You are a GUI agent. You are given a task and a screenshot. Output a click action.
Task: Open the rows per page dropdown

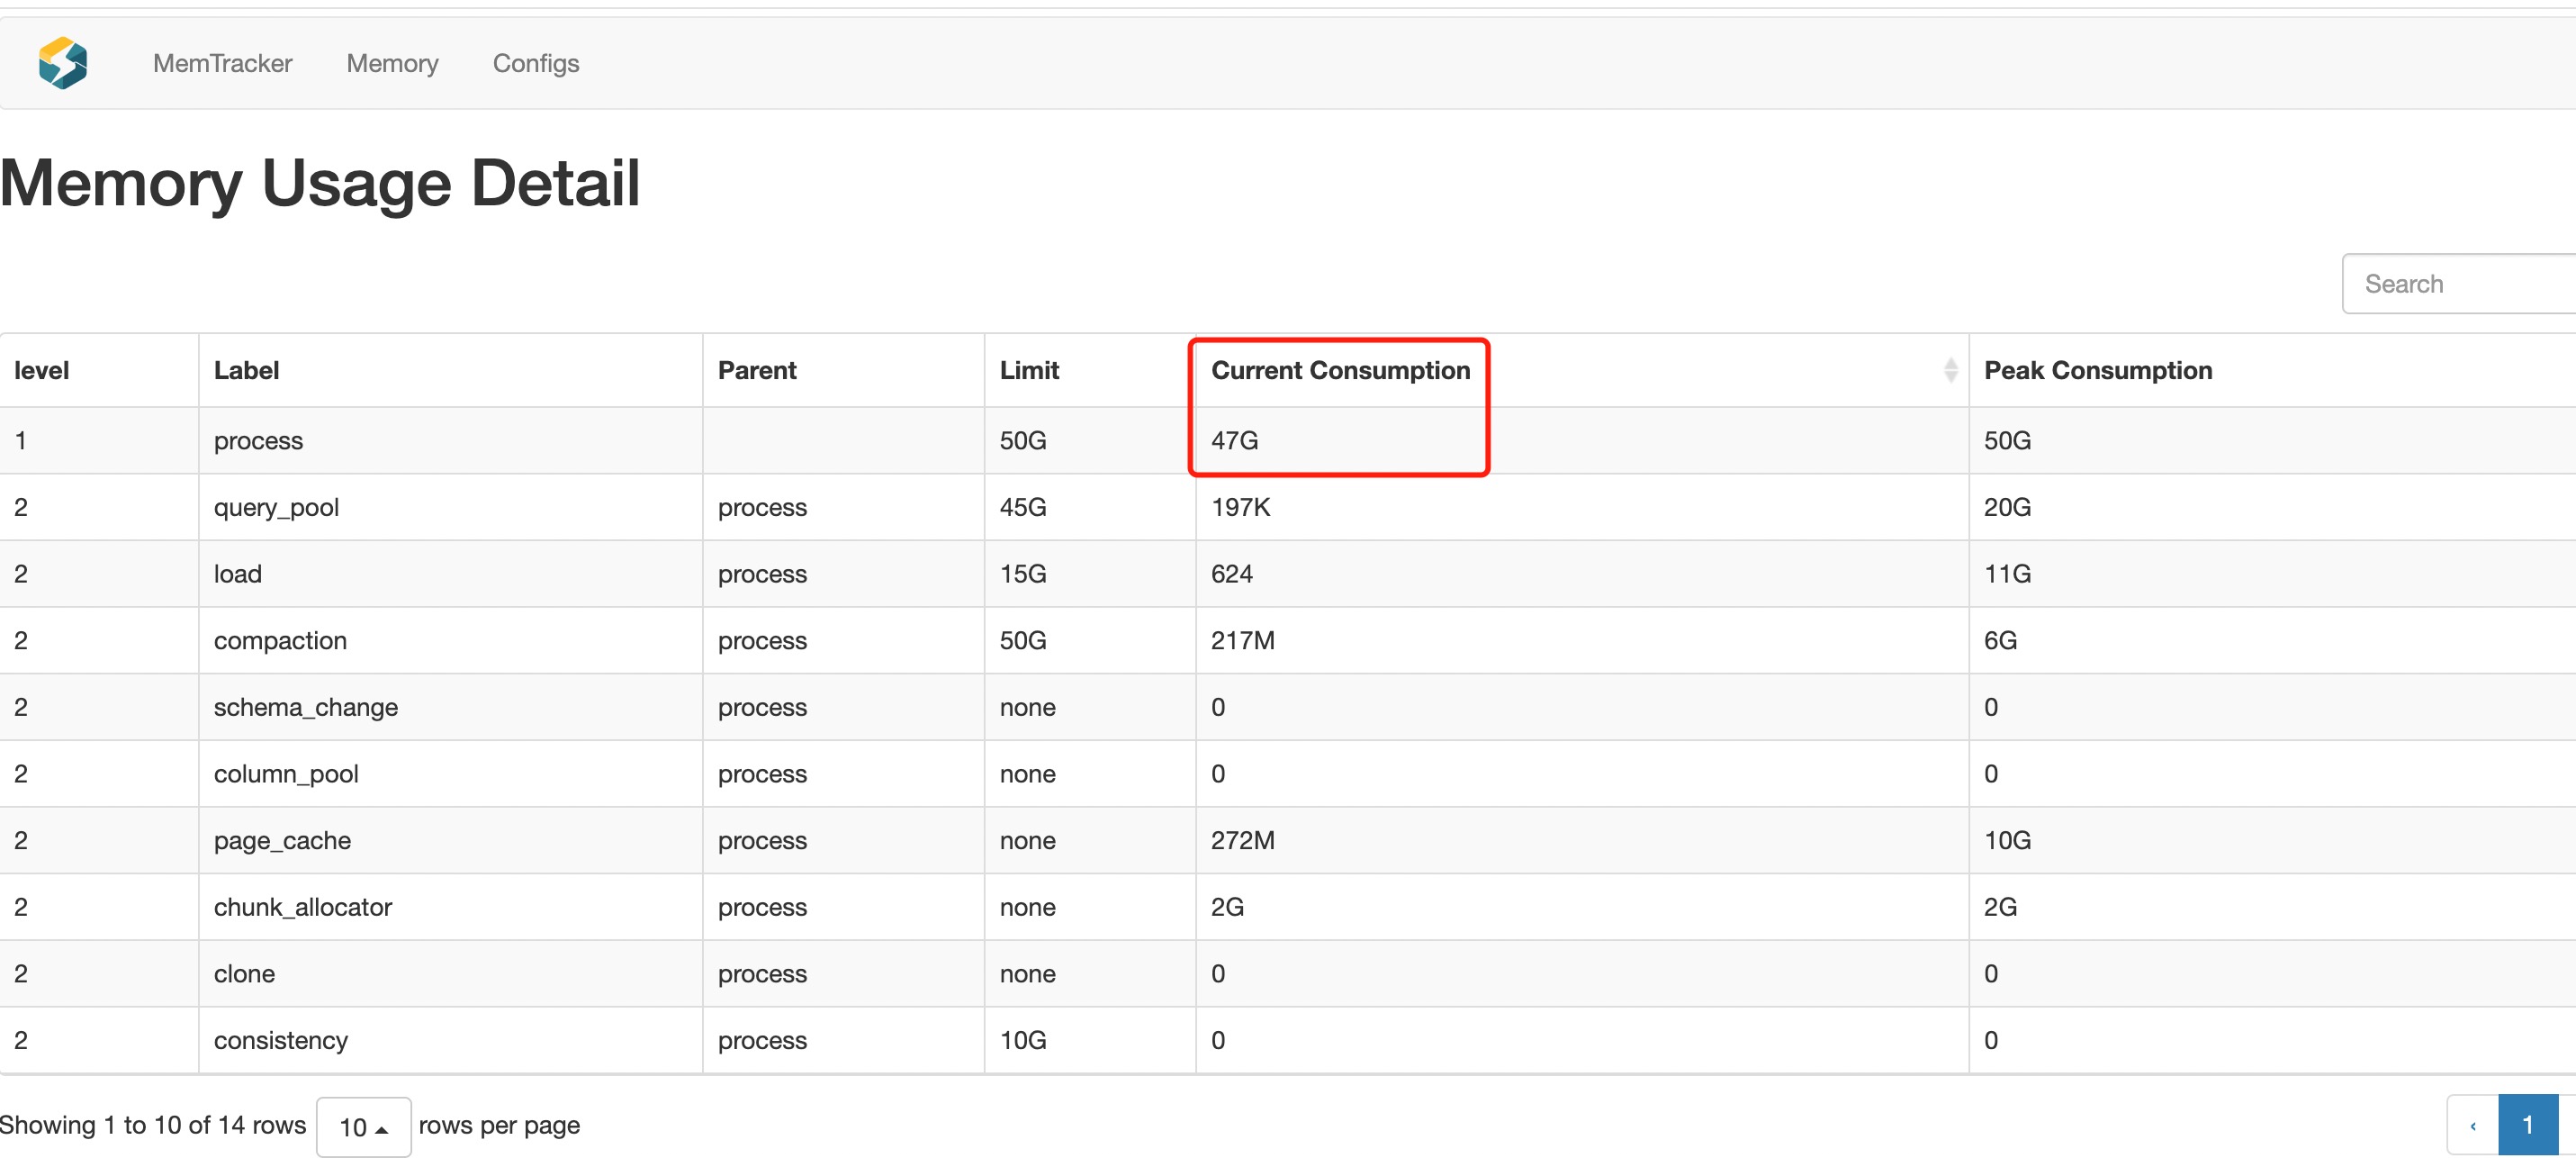pyautogui.click(x=363, y=1127)
